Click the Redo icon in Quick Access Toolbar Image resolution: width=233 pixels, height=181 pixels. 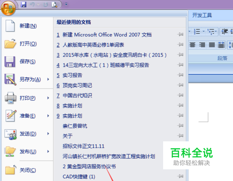[x=46, y=5]
